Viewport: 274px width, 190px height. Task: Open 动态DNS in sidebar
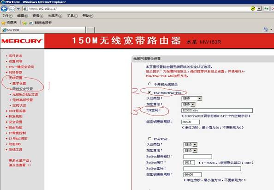point(15,144)
